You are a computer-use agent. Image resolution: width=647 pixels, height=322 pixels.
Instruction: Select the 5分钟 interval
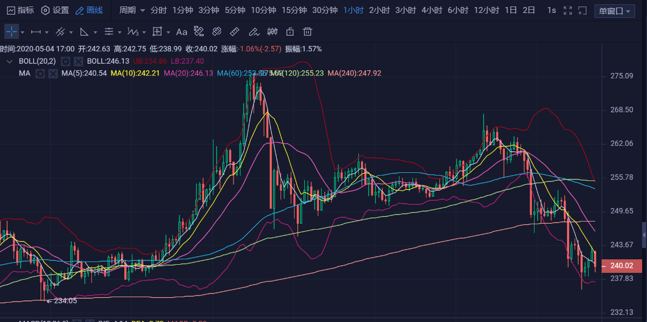point(235,10)
